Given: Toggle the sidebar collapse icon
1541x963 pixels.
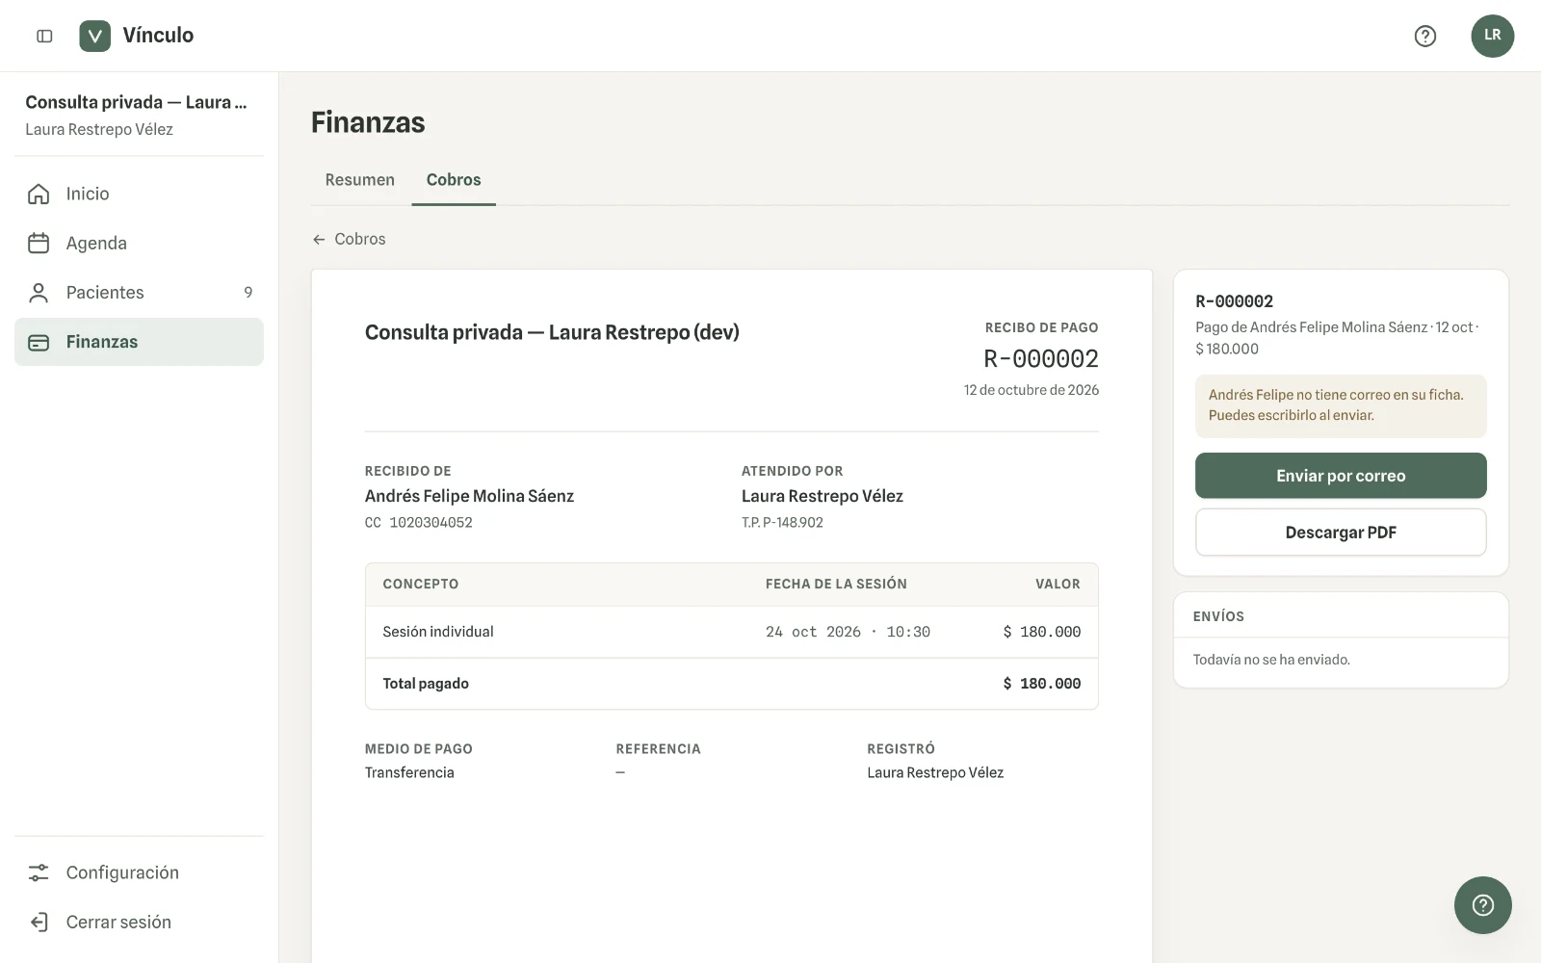Looking at the screenshot, I should pos(44,36).
